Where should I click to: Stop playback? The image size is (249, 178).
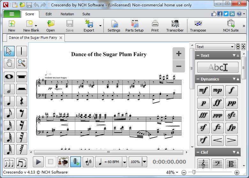(x=51, y=162)
